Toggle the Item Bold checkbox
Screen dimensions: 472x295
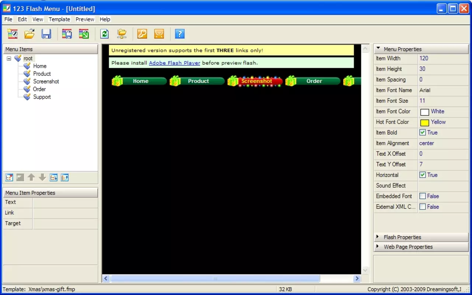coord(423,133)
